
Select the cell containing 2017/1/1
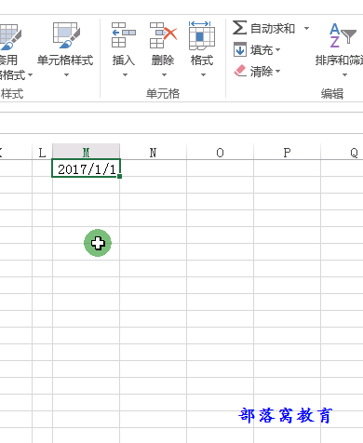(x=86, y=168)
